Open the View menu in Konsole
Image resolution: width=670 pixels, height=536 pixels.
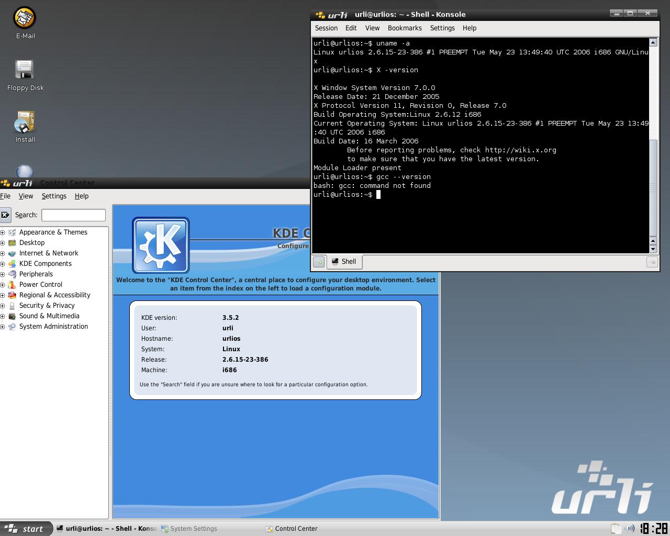(x=372, y=28)
